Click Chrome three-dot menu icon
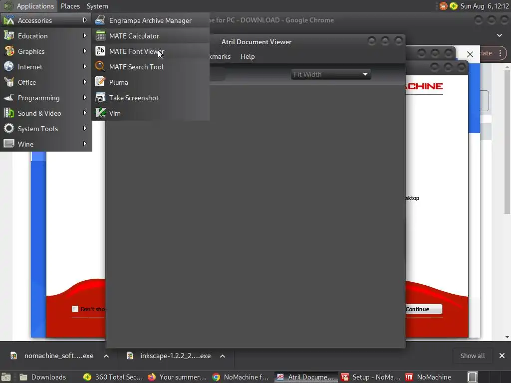Image resolution: width=511 pixels, height=383 pixels. (500, 53)
